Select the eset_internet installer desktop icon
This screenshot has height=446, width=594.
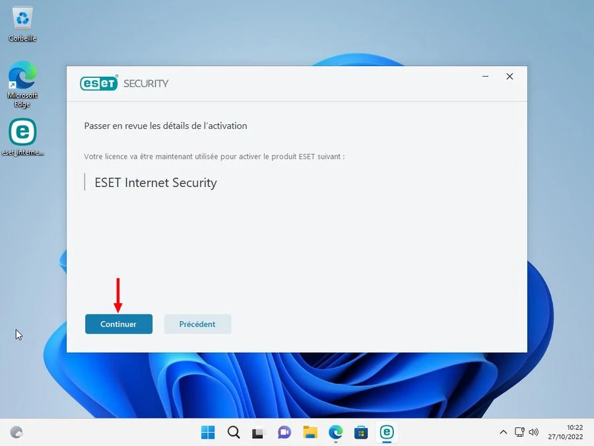tap(22, 137)
